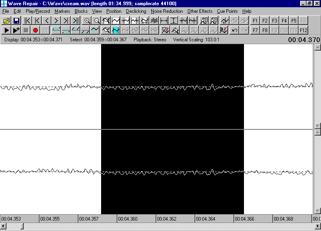321x231 pixels.
Task: Start recording with the red Record button
Action: 35,30
